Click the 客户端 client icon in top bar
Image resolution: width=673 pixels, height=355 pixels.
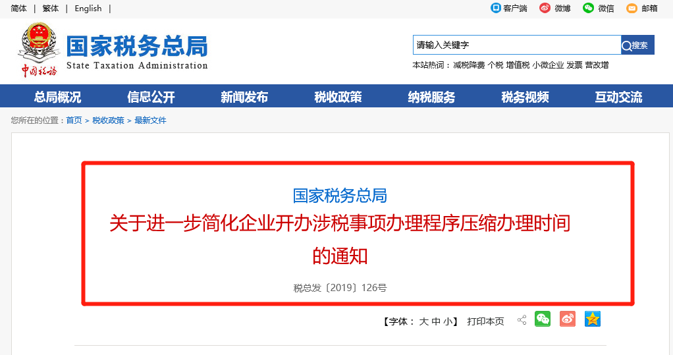click(x=497, y=8)
